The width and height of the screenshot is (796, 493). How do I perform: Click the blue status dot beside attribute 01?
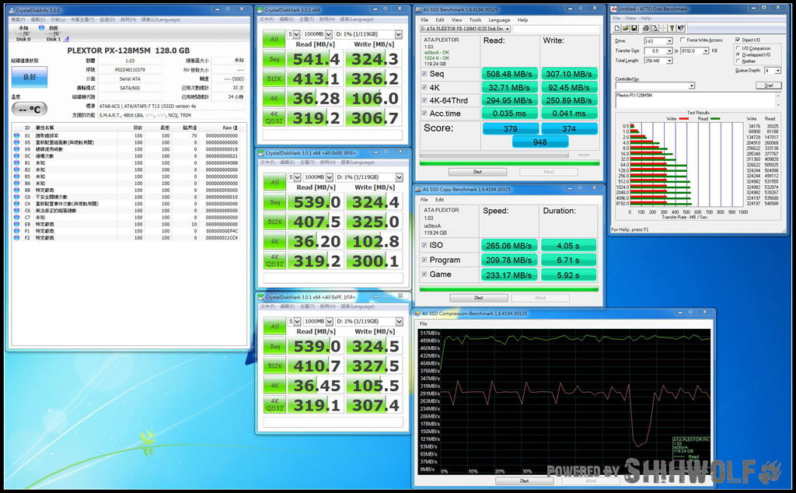pos(16,135)
